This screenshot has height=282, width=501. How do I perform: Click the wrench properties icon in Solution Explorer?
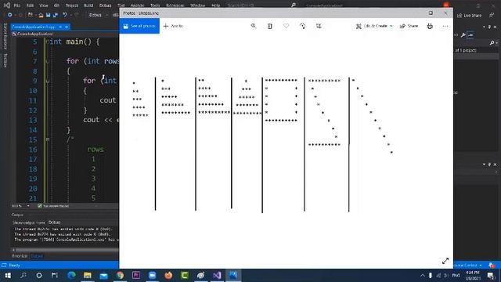tap(463, 35)
